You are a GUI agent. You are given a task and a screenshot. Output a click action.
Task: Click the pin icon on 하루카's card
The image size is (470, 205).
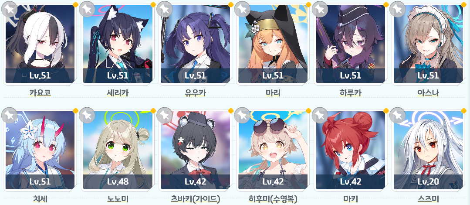click(320, 9)
